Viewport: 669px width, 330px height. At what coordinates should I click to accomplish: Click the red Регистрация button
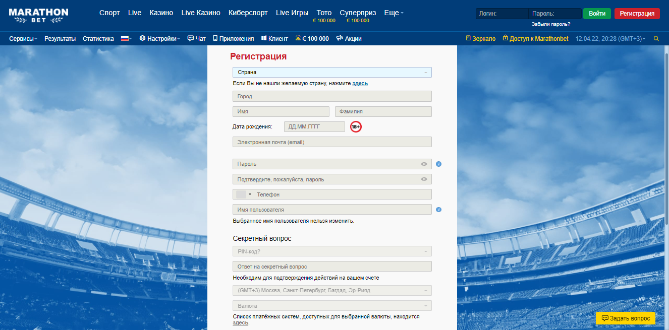pos(637,14)
